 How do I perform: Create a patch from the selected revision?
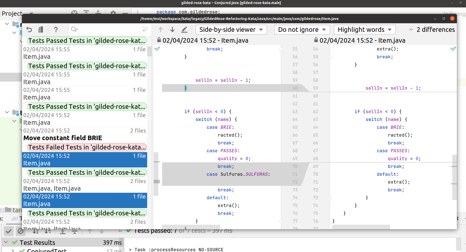click(41, 30)
